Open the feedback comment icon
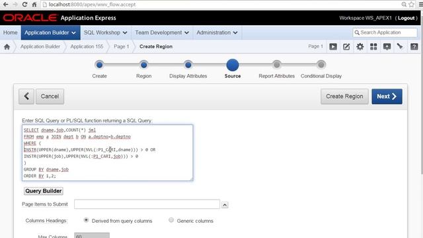This screenshot has width=423, height=238. tap(387, 47)
